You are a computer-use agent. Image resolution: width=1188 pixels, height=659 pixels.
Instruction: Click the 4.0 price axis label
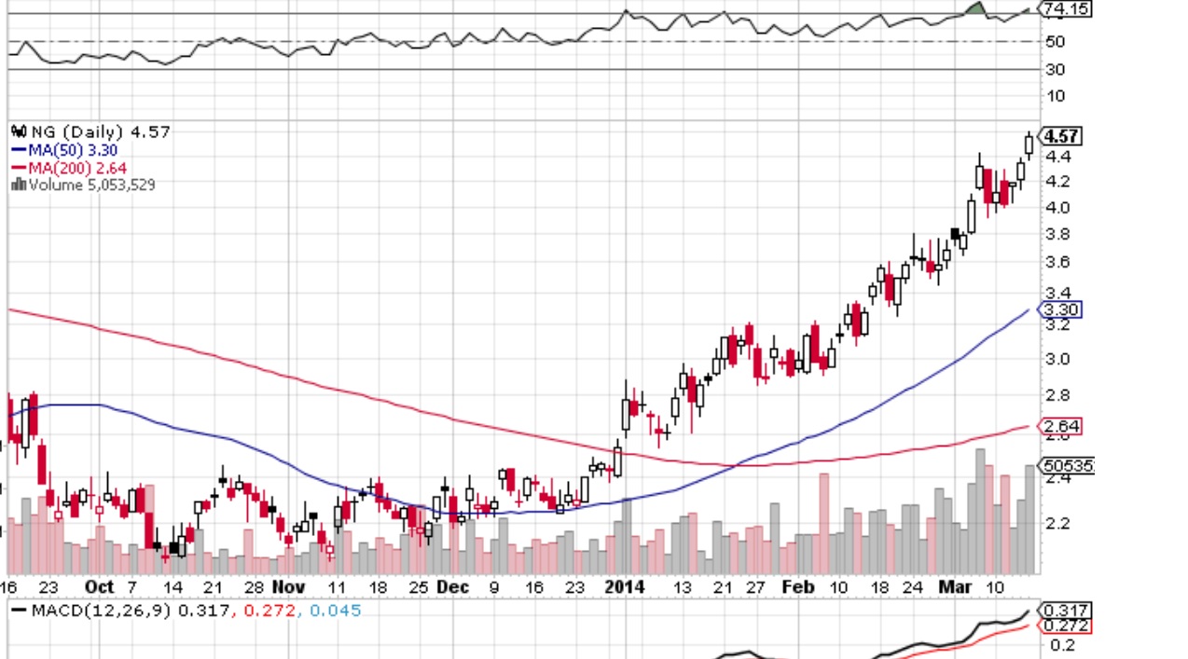pyautogui.click(x=1058, y=208)
